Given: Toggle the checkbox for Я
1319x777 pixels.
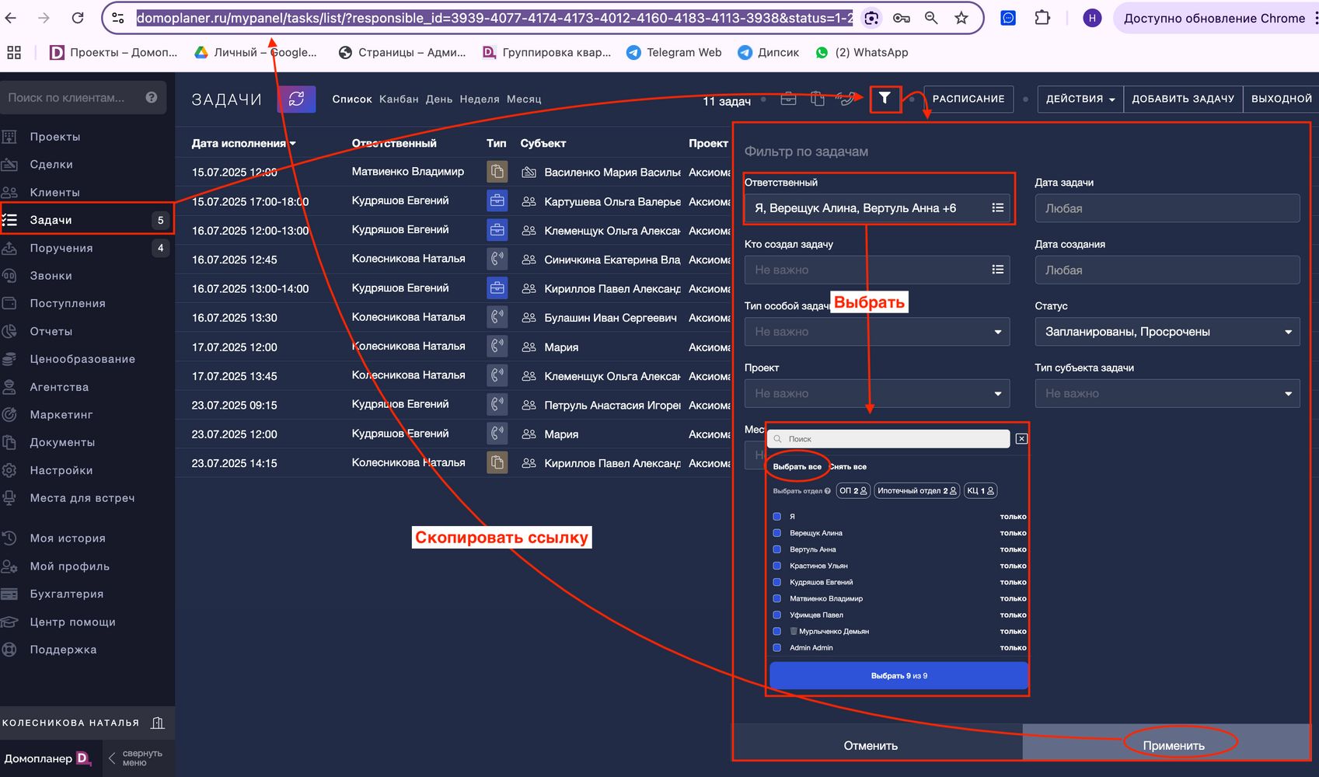Looking at the screenshot, I should [776, 517].
